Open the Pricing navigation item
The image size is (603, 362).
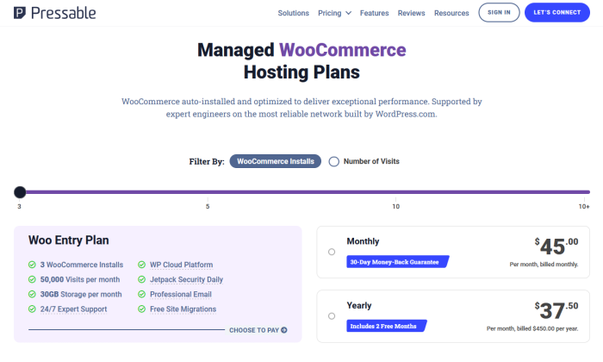(330, 13)
